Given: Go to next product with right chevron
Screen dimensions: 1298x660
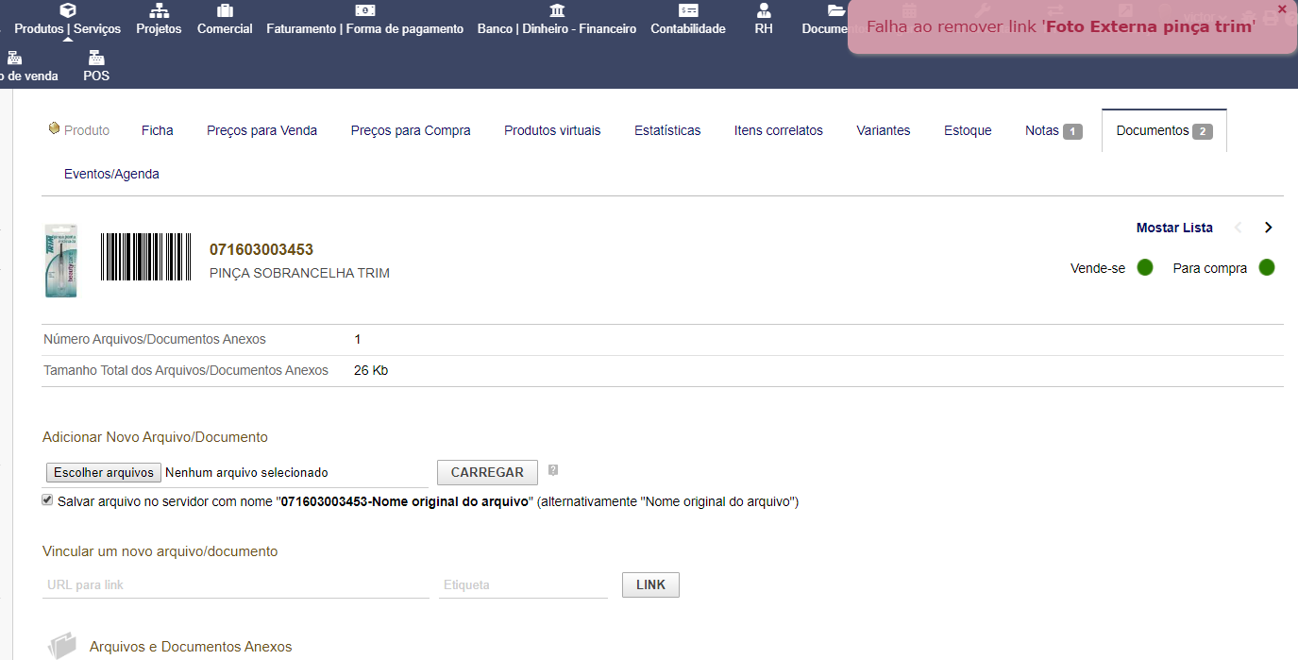Looking at the screenshot, I should 1268,228.
